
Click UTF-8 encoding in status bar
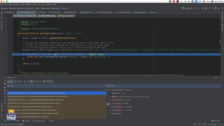click(204, 124)
